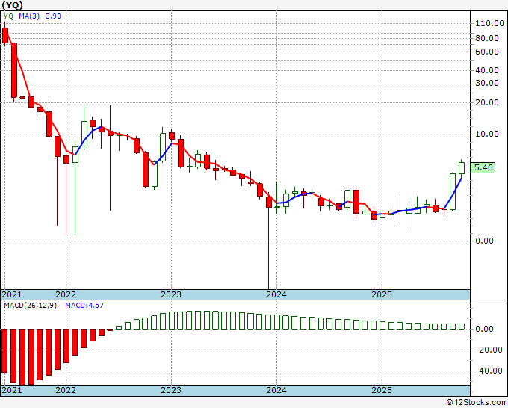Viewport: 508px width, 408px height.
Task: Click the 2021 label on price chart axis
Action: pyautogui.click(x=12, y=294)
